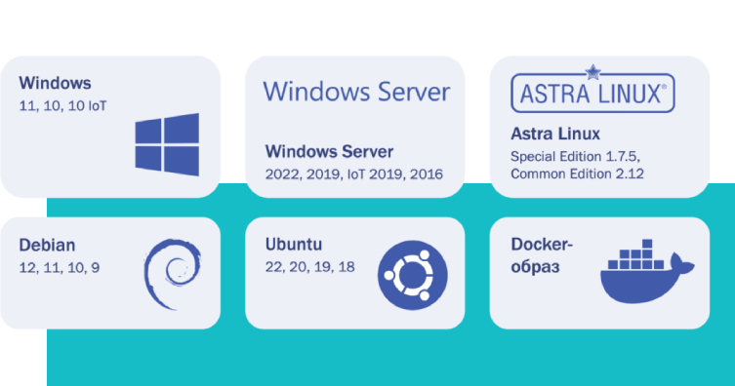Select the 'Special Edition 1.7.5,' line
This screenshot has width=735, height=386.
pos(575,156)
